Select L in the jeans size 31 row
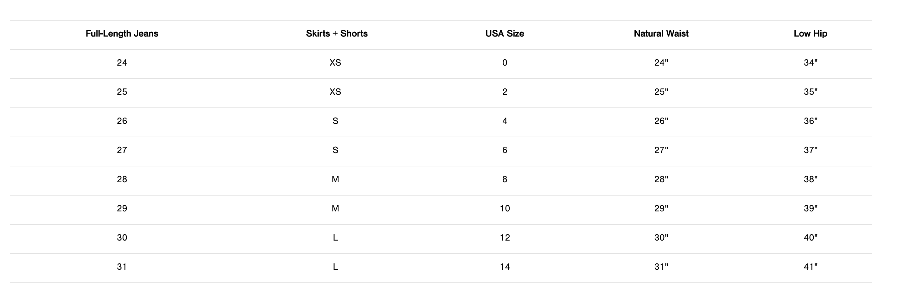This screenshot has width=897, height=303. click(x=335, y=267)
